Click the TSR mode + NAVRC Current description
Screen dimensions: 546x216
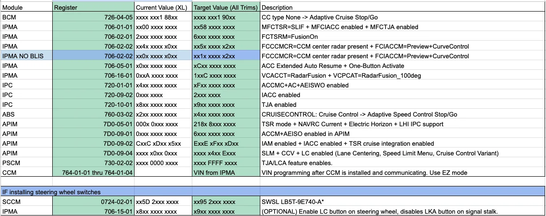403,124
